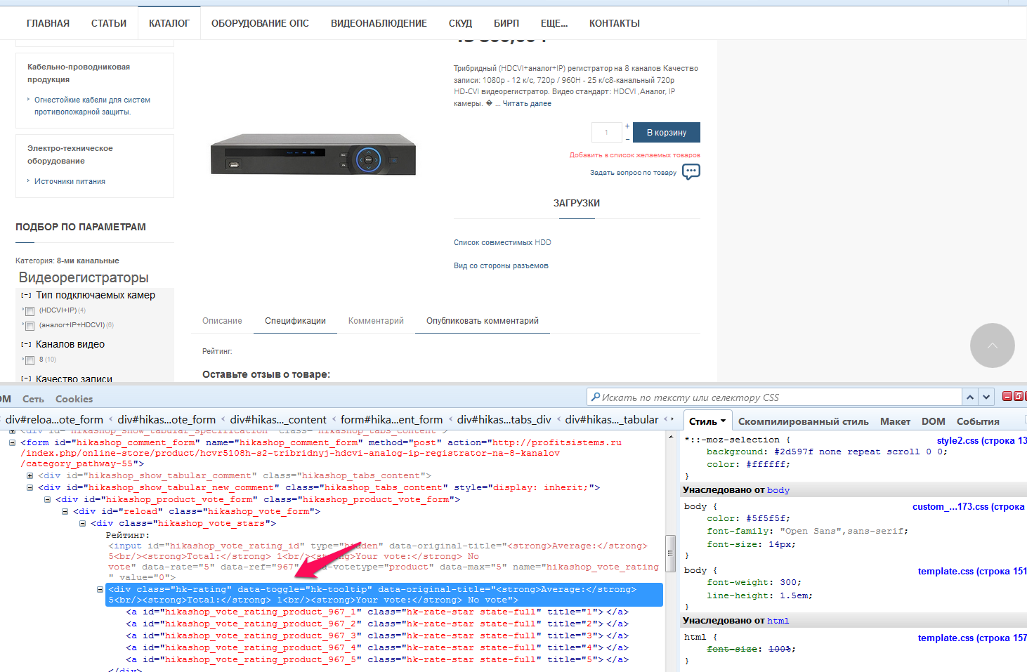1027x672 pixels.
Task: Switch to the Скомпилированный стиль panel tab
Action: tap(804, 421)
